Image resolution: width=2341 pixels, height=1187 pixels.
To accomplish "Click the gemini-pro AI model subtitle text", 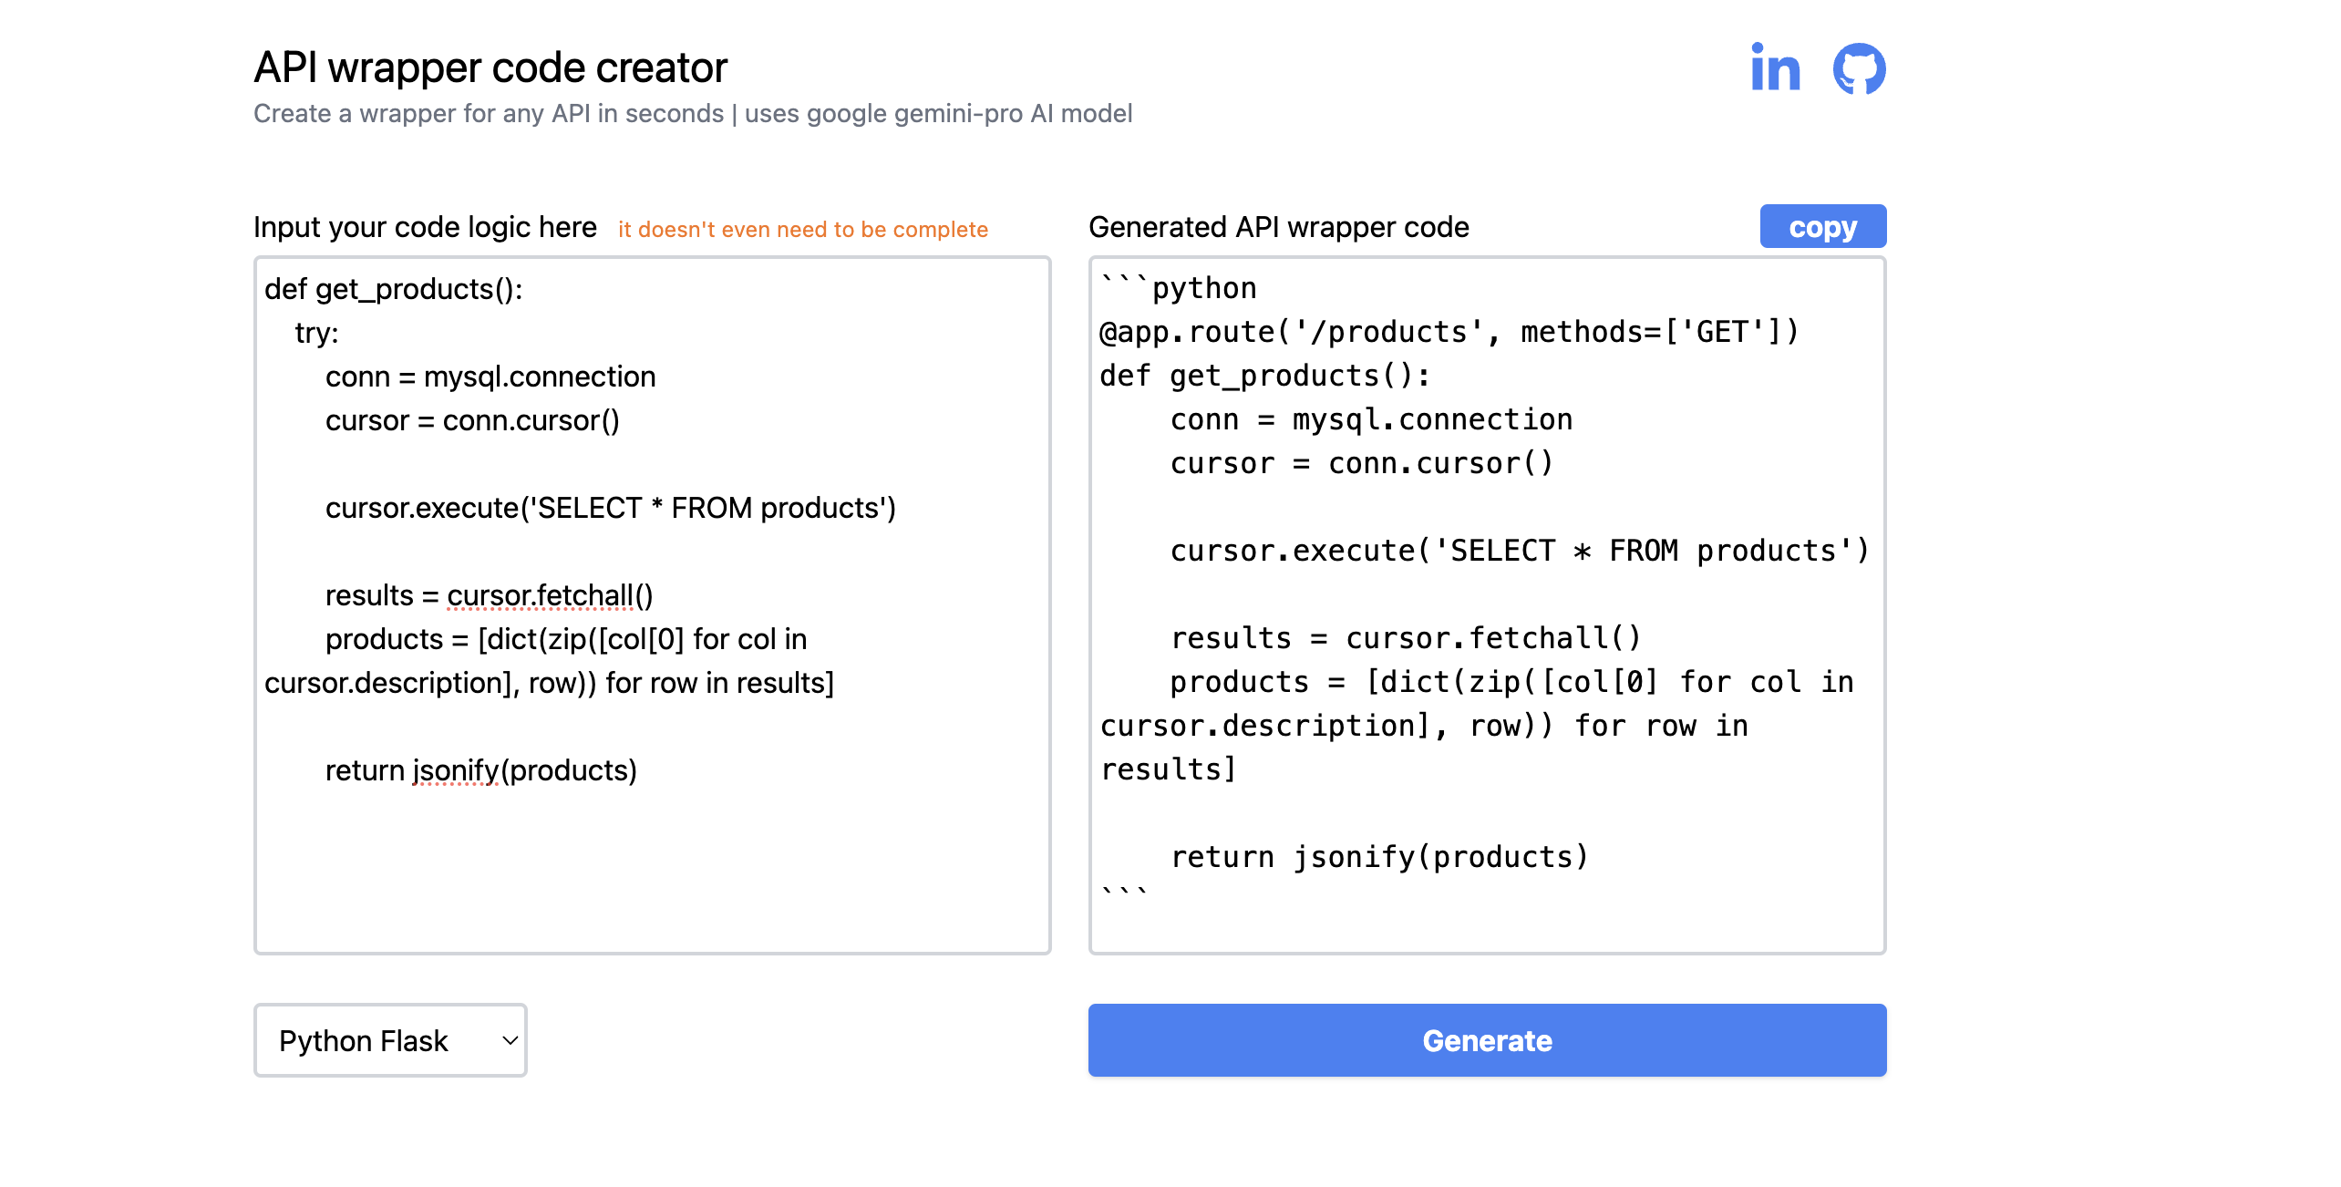I will tap(938, 114).
